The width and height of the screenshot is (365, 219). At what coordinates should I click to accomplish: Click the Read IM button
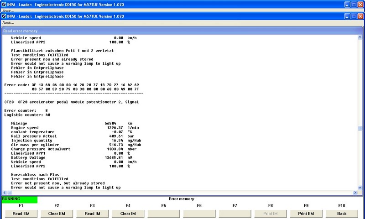click(x=92, y=214)
